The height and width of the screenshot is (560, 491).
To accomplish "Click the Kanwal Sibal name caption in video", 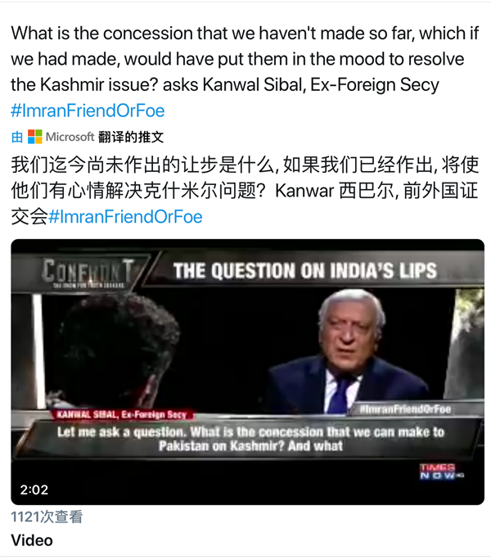I will (x=121, y=414).
